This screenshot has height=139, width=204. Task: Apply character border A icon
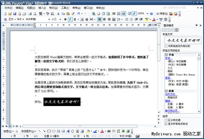coord(82,19)
